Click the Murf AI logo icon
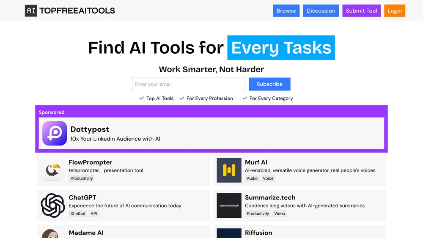Image resolution: width=423 pixels, height=238 pixels. (x=229, y=170)
